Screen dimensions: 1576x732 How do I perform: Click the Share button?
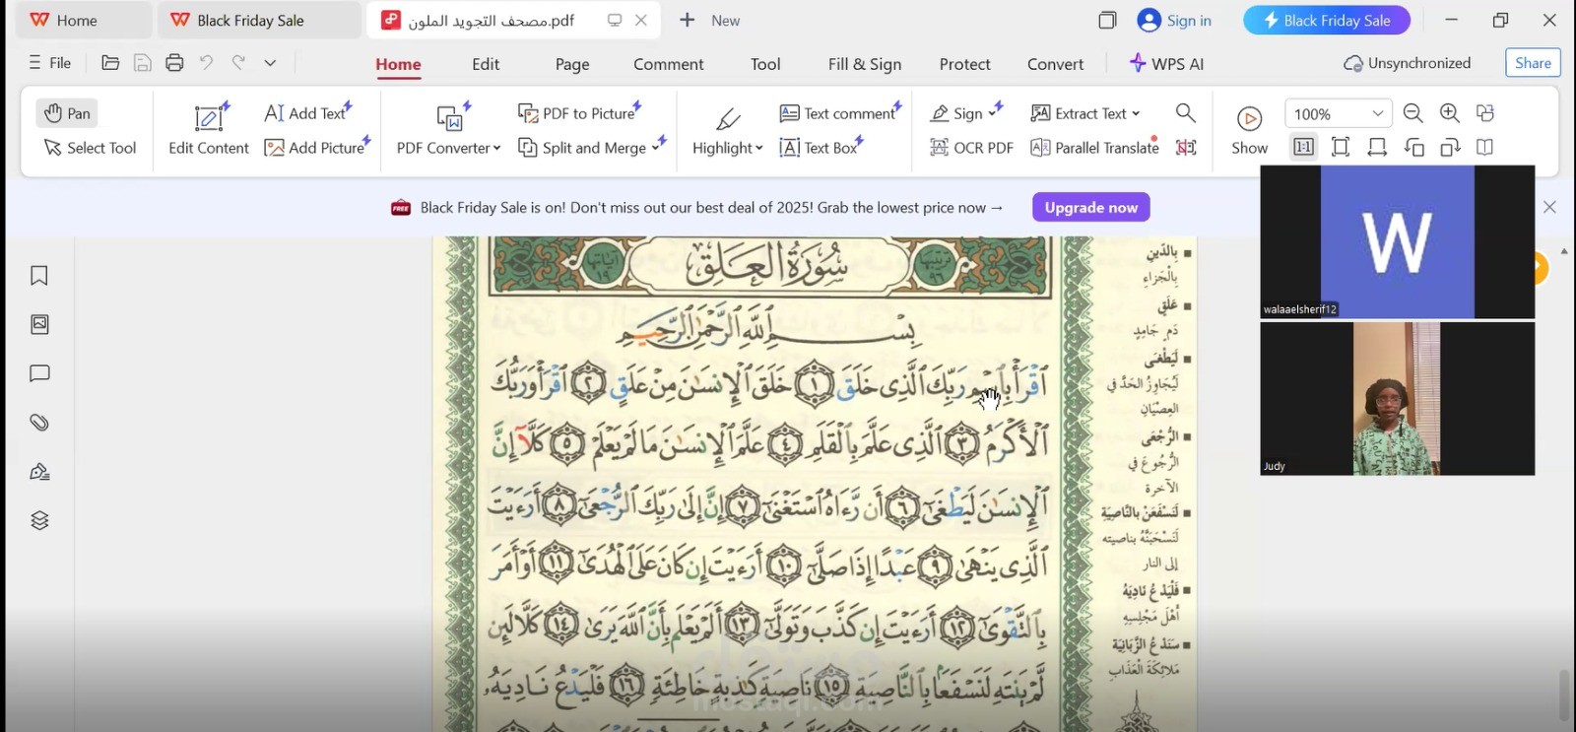point(1533,63)
